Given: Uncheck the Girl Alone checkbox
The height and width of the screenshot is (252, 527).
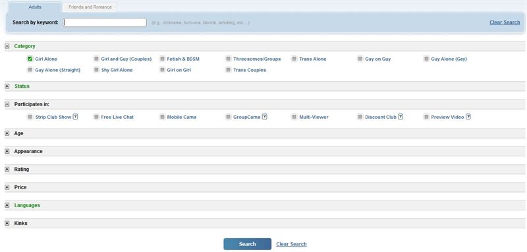Looking at the screenshot, I should pos(30,59).
